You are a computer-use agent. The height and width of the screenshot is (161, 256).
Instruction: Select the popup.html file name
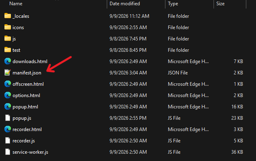click(x=25, y=107)
